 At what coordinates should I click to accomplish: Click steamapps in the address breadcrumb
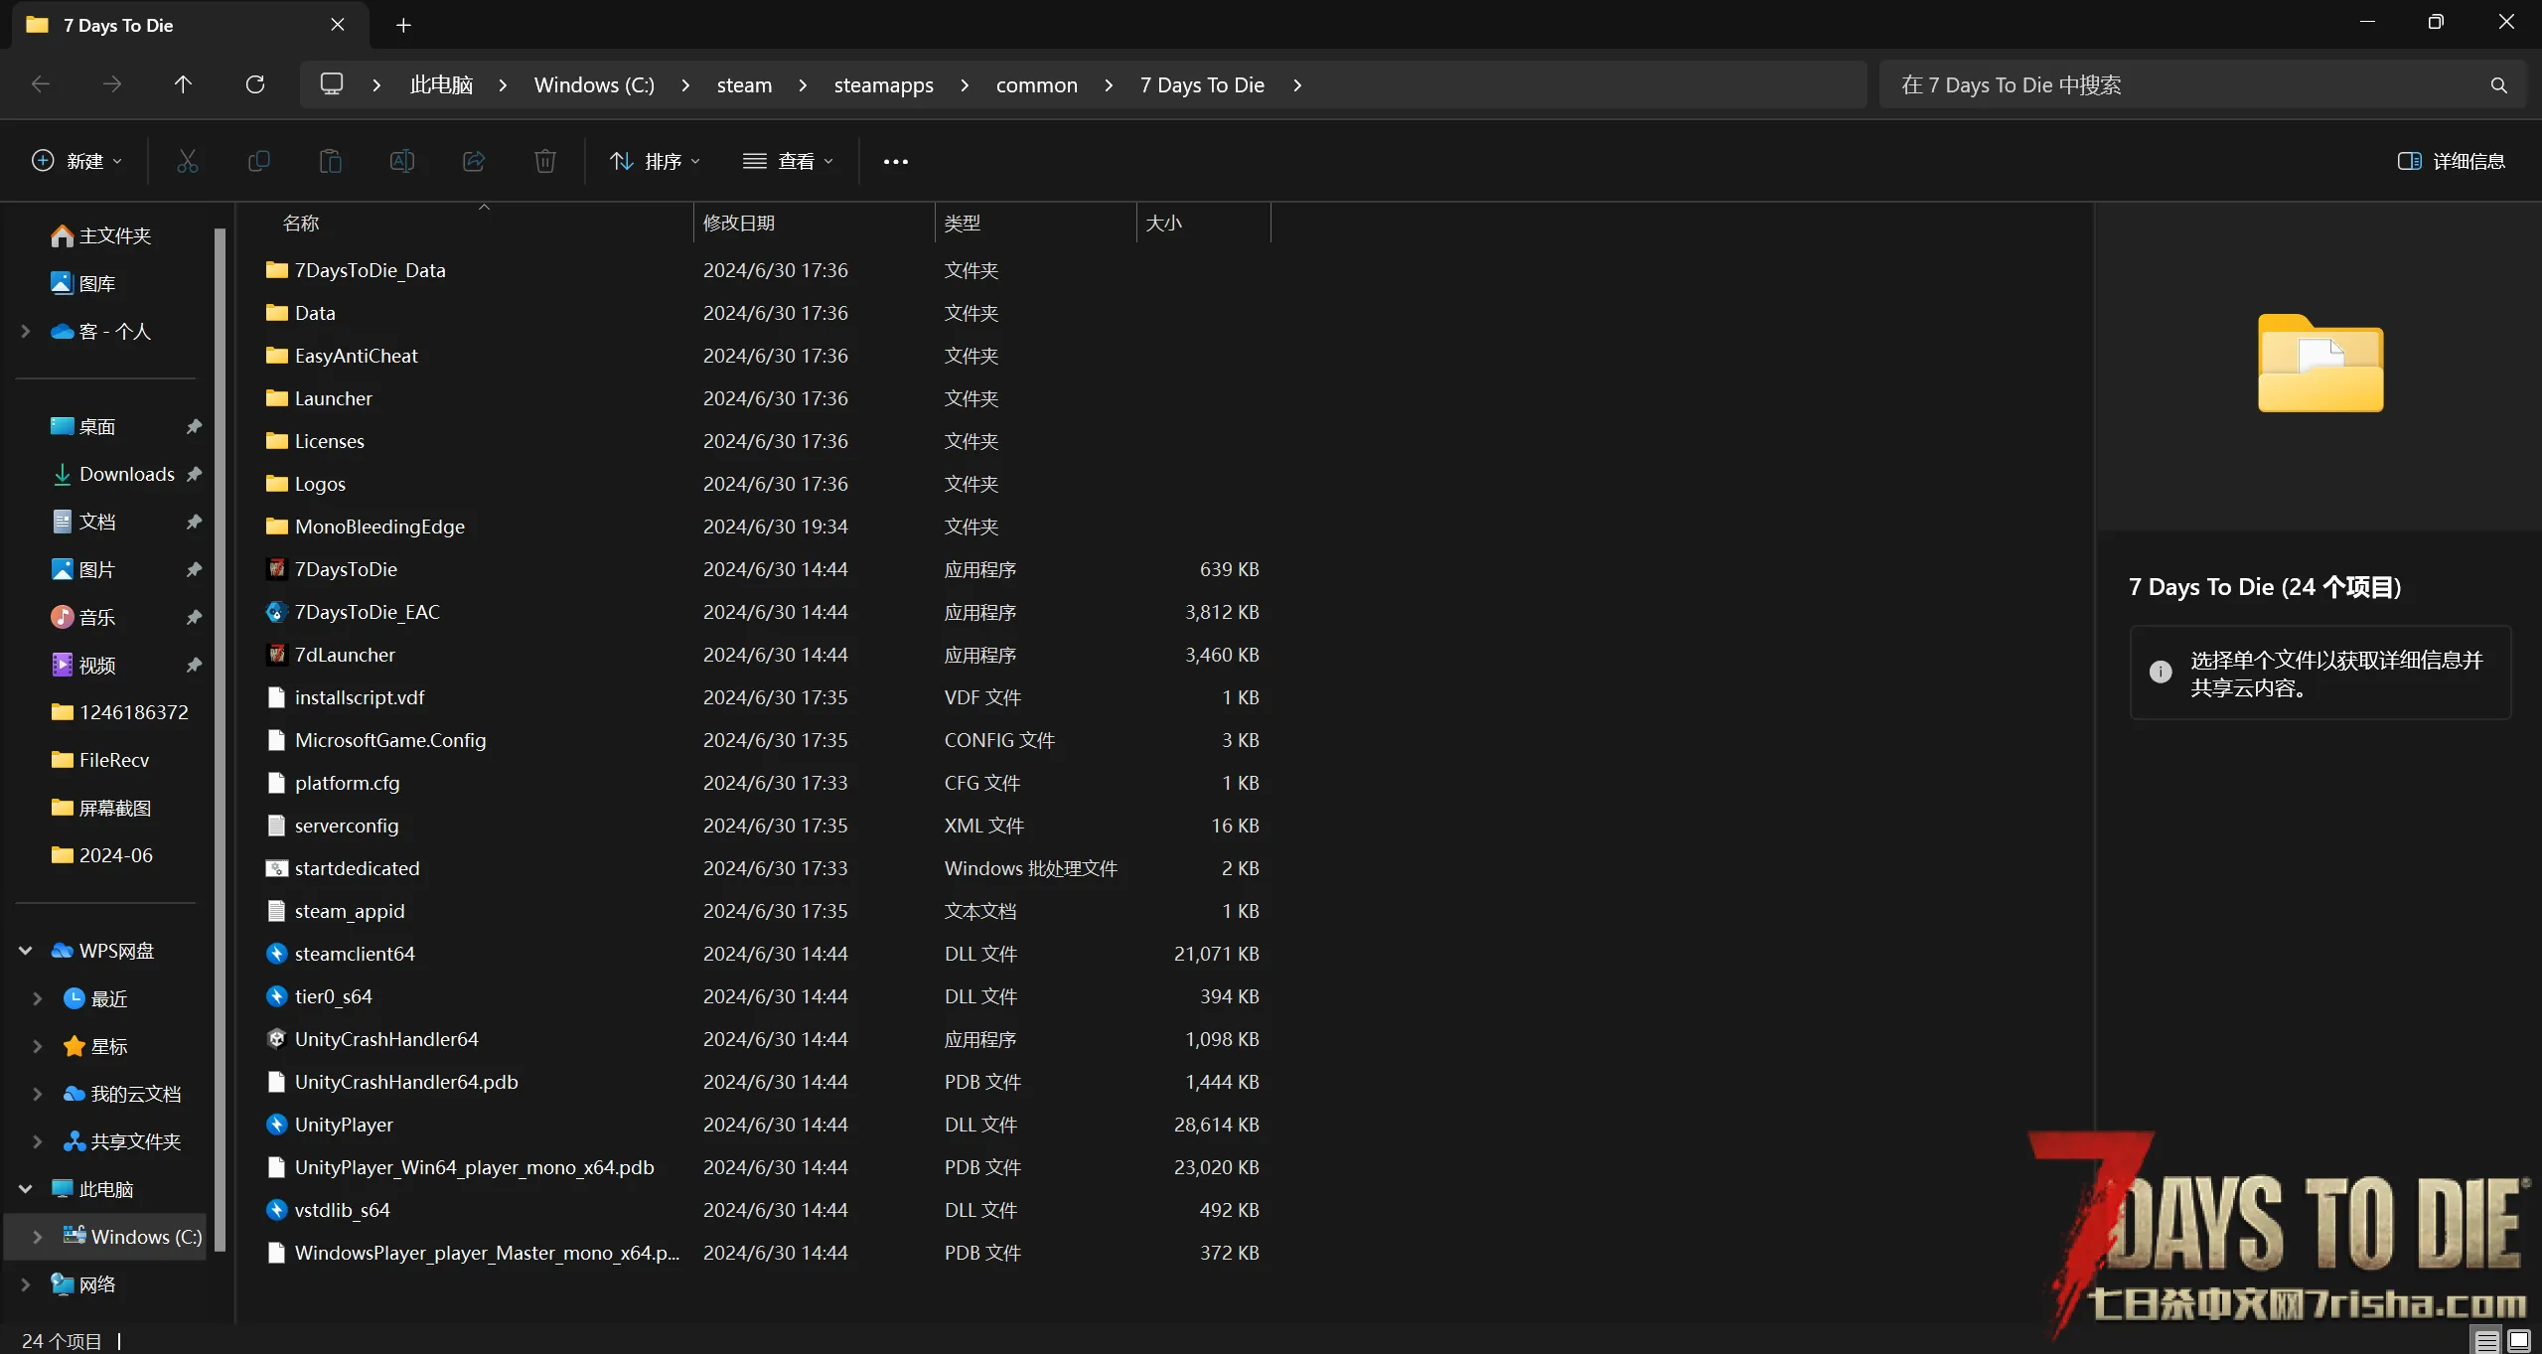click(x=883, y=85)
